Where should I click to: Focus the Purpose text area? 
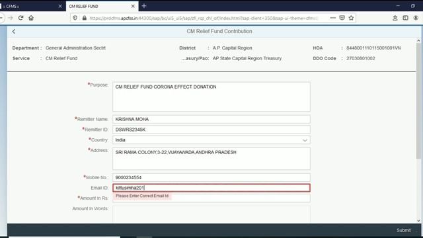pos(211,97)
